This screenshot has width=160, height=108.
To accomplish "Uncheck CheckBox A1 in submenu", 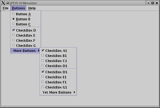I will [x=56, y=51].
